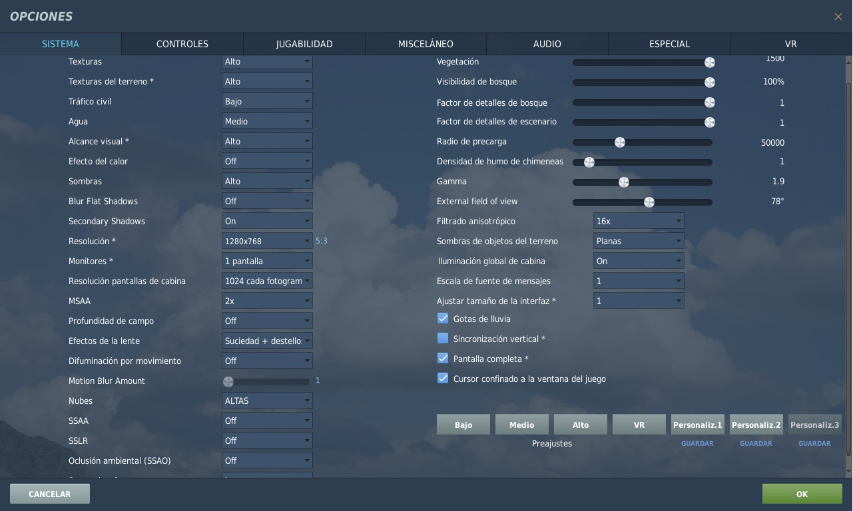
Task: Load the Personaliz.1 custom preset
Action: pyautogui.click(x=698, y=425)
